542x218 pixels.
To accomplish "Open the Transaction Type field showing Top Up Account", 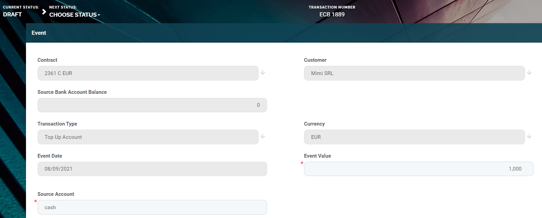I will pos(148,137).
